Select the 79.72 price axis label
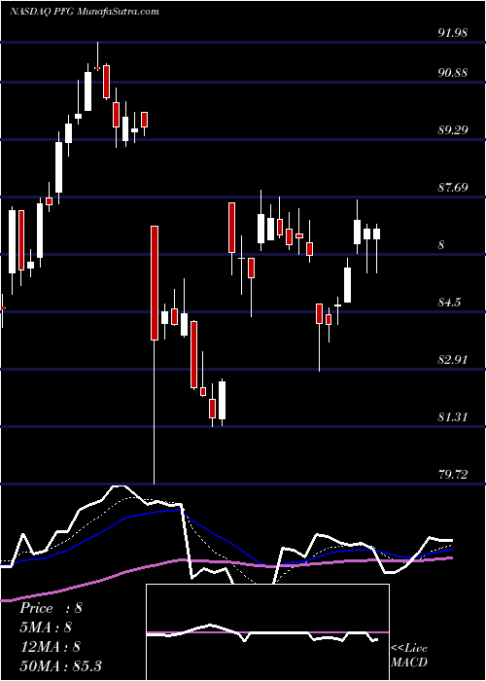 tap(453, 475)
